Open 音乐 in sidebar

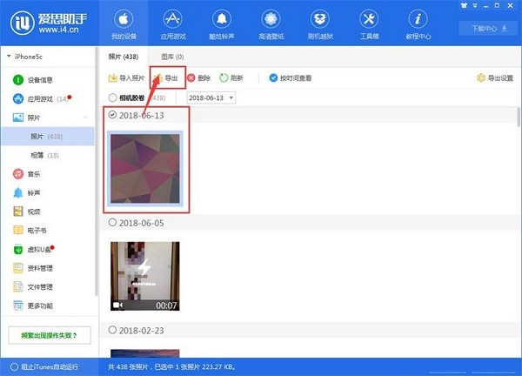pos(27,174)
